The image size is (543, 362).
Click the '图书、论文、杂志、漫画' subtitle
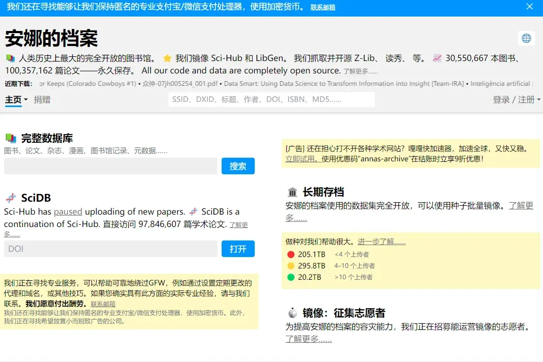[86, 151]
